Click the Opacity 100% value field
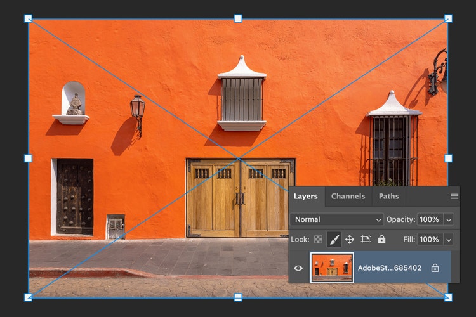Screen dimensions: 476x317 point(429,219)
